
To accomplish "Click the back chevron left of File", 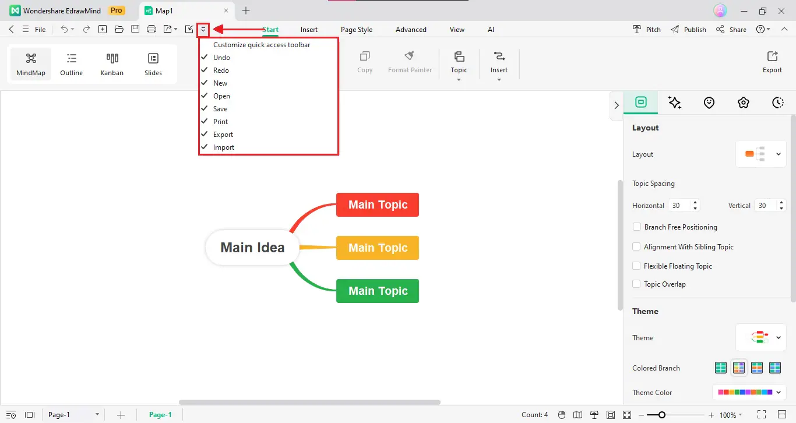I will [x=11, y=29].
